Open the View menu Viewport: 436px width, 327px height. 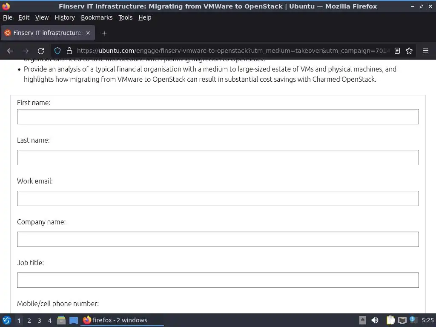(x=42, y=17)
